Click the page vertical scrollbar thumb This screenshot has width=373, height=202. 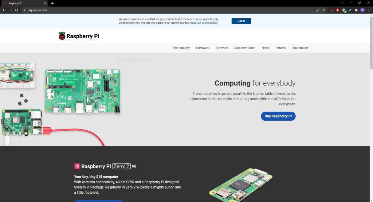(371, 43)
